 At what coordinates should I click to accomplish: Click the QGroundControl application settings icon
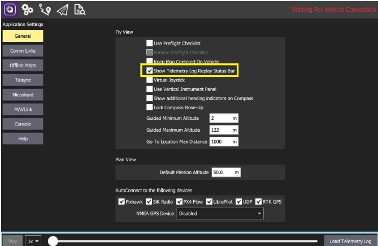click(x=10, y=10)
